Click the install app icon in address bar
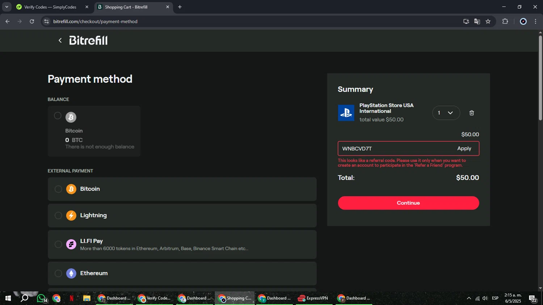This screenshot has height=305, width=543. click(x=466, y=21)
